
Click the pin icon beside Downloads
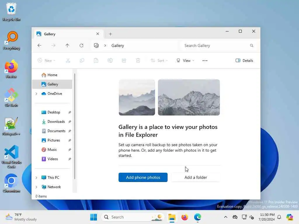click(x=69, y=122)
